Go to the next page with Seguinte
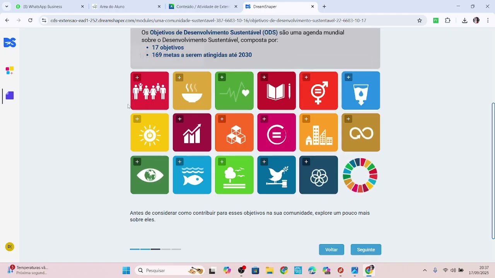495x278 pixels. (366, 249)
